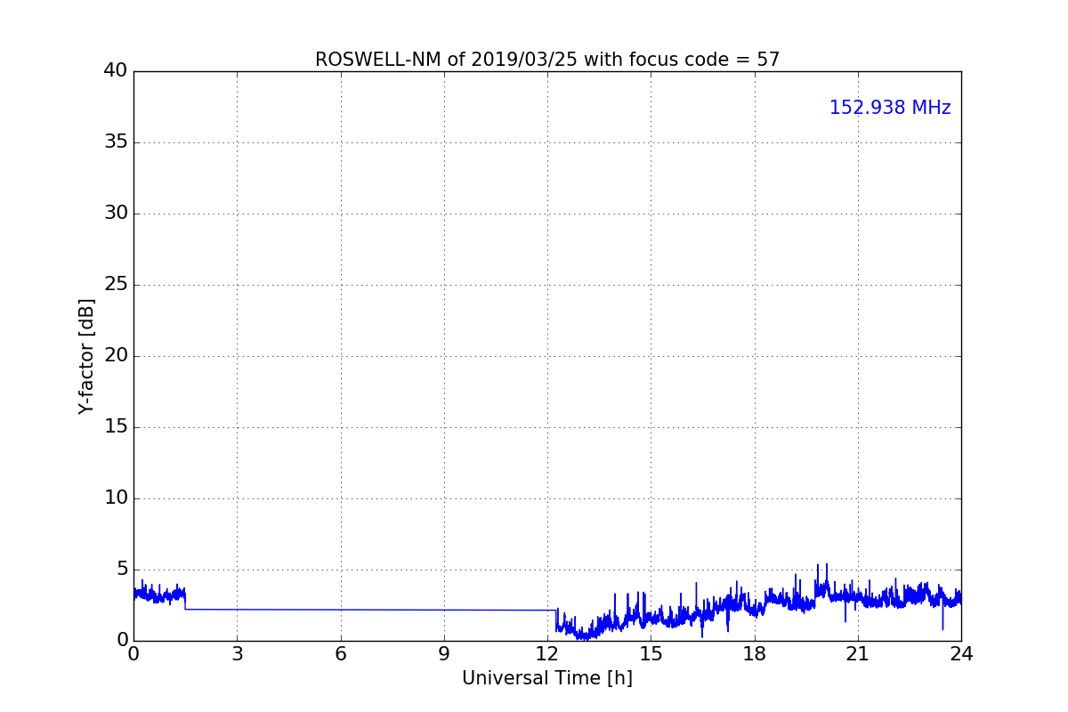This screenshot has height=712, width=1068.
Task: Click the 24 tick label on time axis
Action: point(961,654)
